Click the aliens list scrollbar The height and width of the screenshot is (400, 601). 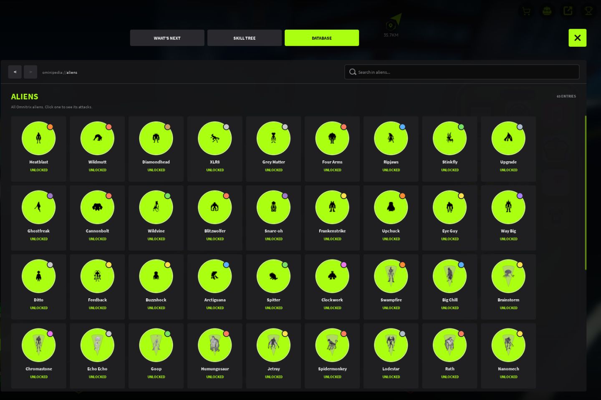586,193
